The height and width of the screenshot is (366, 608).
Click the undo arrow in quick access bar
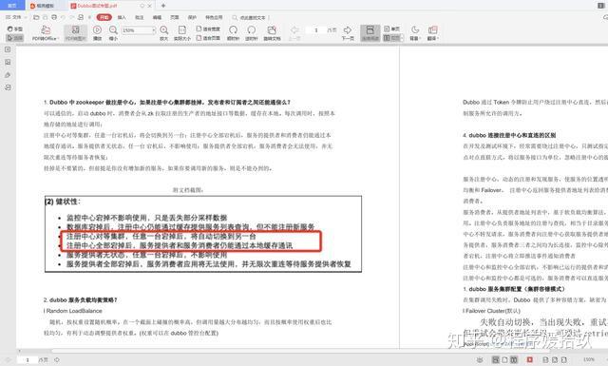(x=63, y=17)
